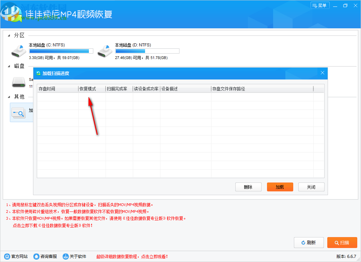Click 点击立即下载 佳佳数据恢复专业版 link
This screenshot has width=361, height=262.
click(x=53, y=225)
